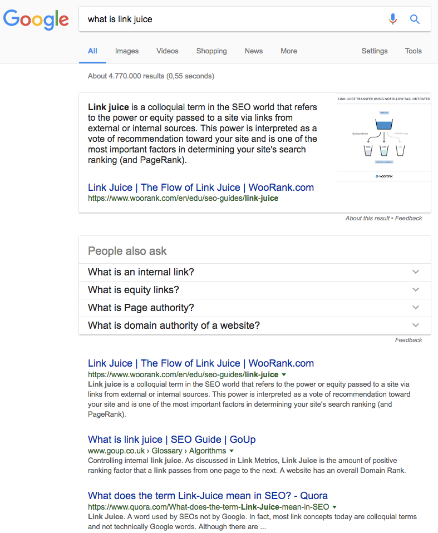438x533 pixels.
Task: Open the dropdown arrow beside the WooRank result URL
Action: point(284,374)
